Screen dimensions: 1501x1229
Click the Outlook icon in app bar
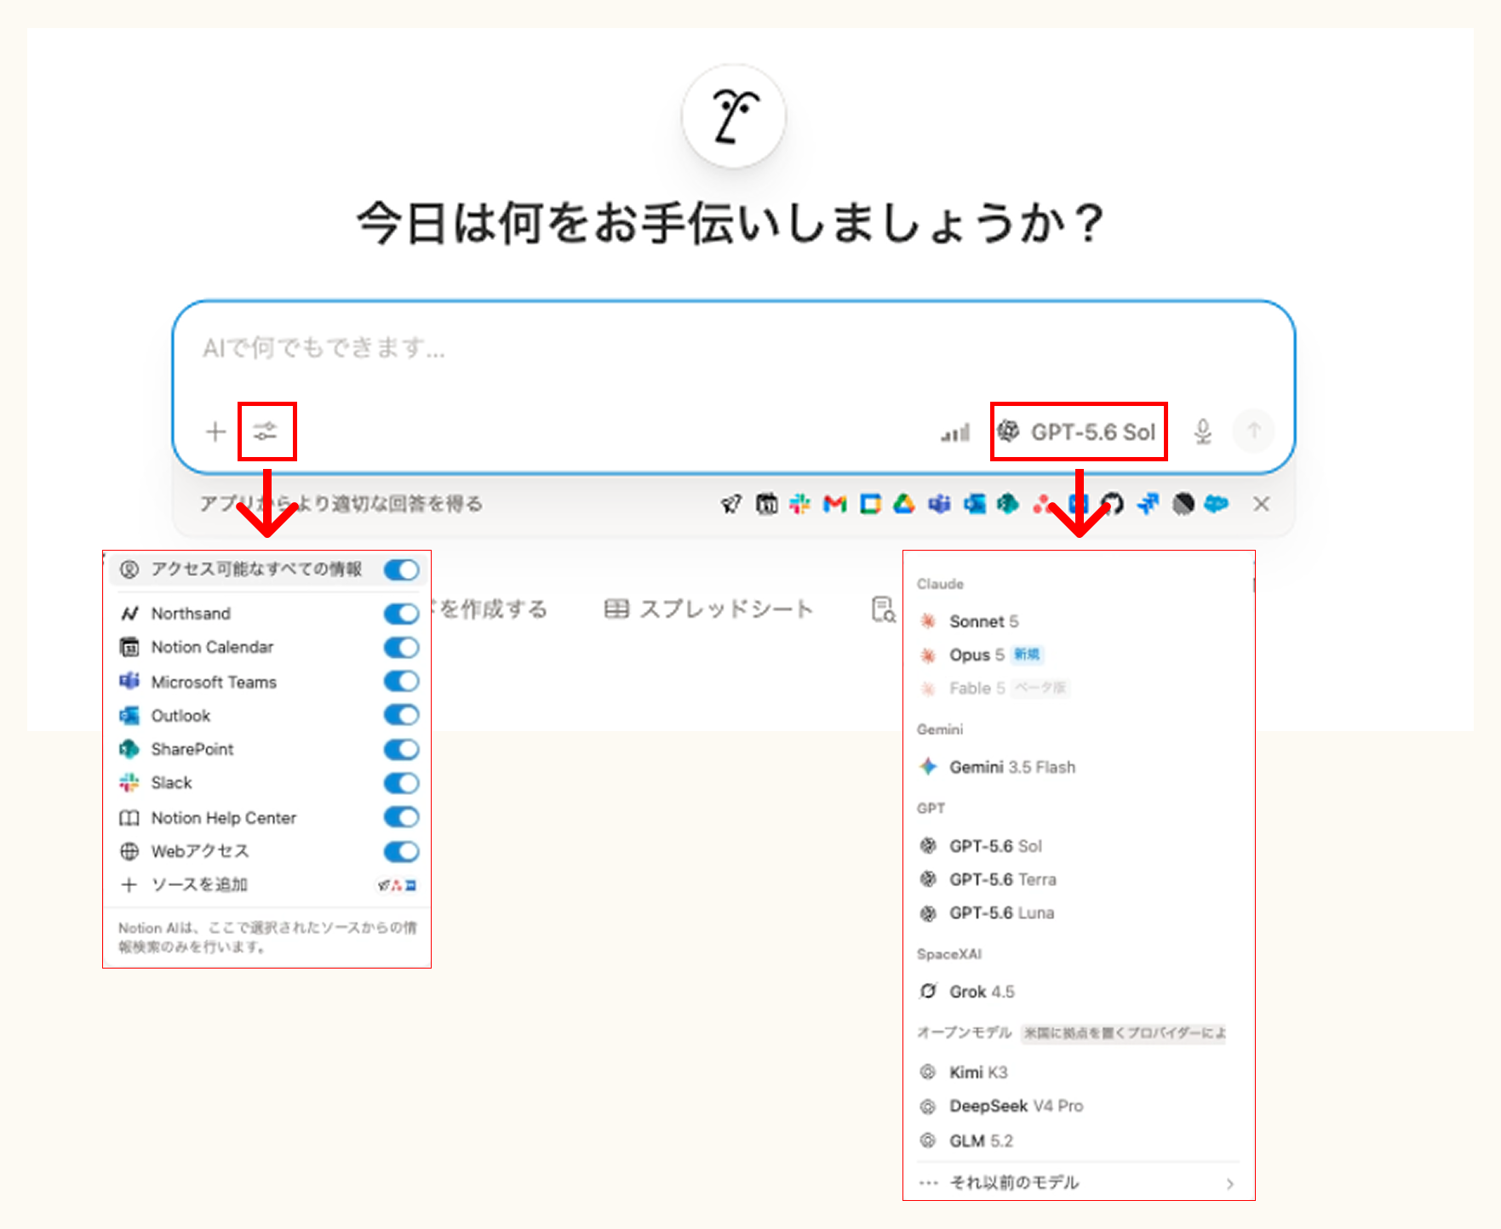coord(974,504)
